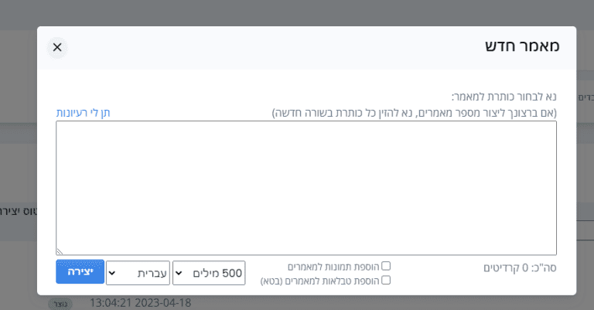Open the 500 מילים length dropdown
The width and height of the screenshot is (594, 310).
click(x=209, y=273)
